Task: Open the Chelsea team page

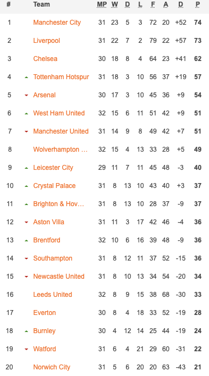Action: pyautogui.click(x=45, y=58)
